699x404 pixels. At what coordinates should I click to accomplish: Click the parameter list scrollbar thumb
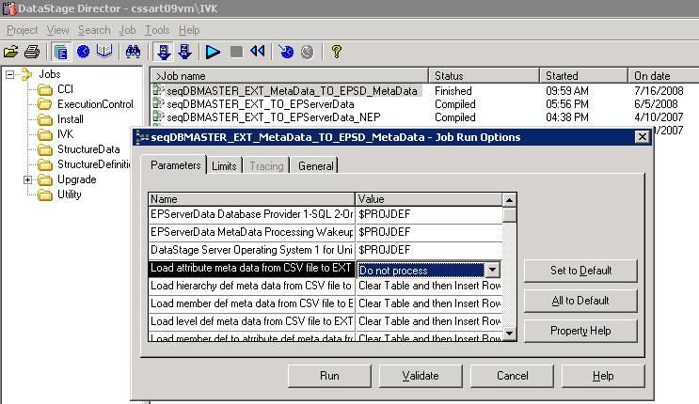(509, 215)
